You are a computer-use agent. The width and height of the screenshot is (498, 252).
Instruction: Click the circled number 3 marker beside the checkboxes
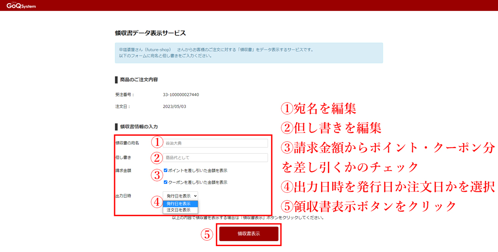(x=156, y=175)
